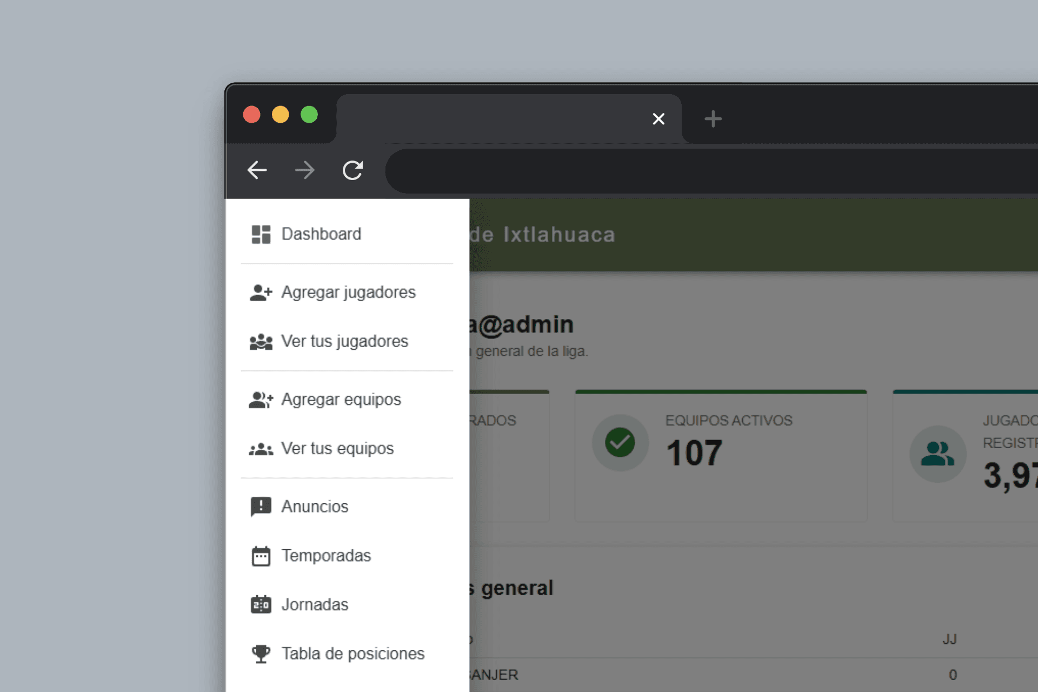The width and height of the screenshot is (1038, 692).
Task: Click the JJ column header
Action: pyautogui.click(x=950, y=640)
